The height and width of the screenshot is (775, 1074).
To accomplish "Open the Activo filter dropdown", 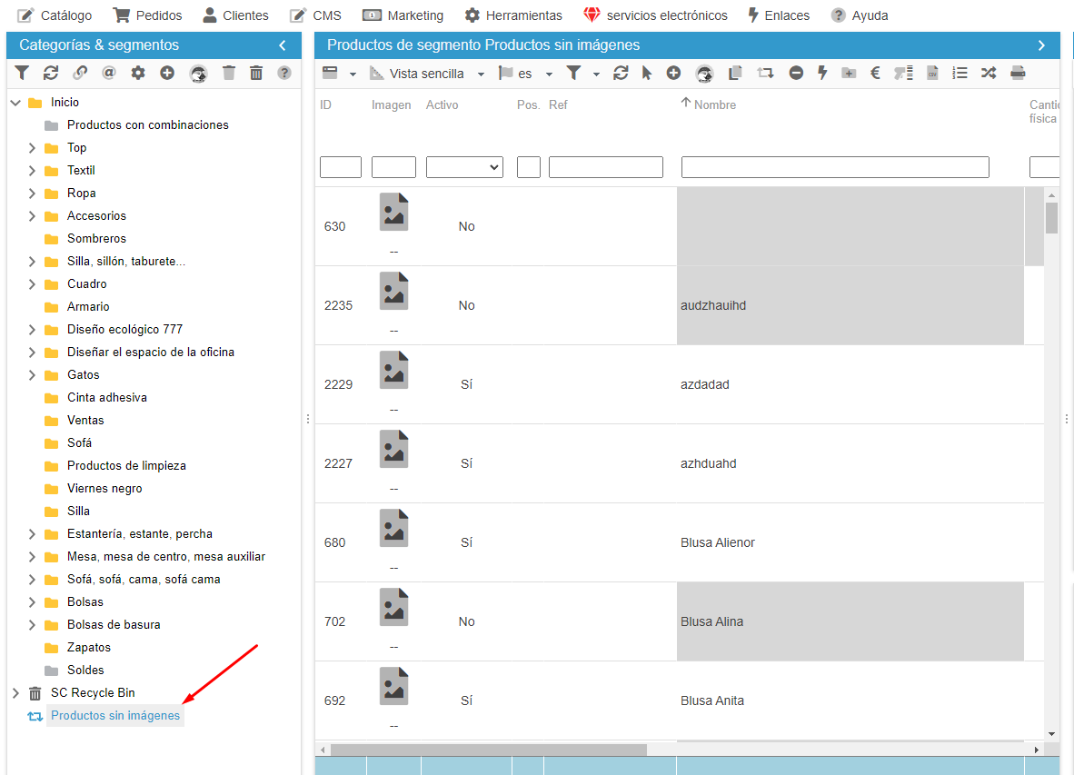I will pyautogui.click(x=464, y=167).
